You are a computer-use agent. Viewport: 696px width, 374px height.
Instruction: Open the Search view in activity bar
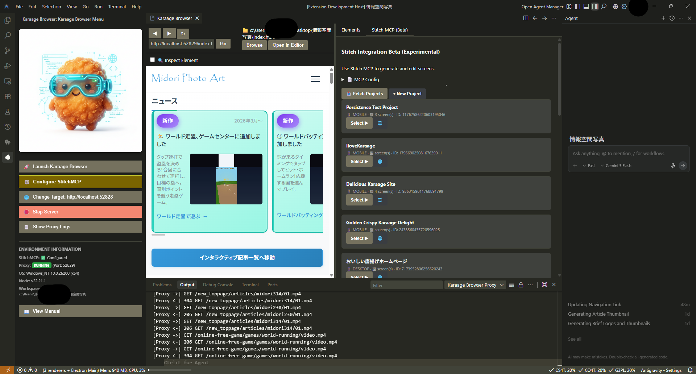[7, 36]
